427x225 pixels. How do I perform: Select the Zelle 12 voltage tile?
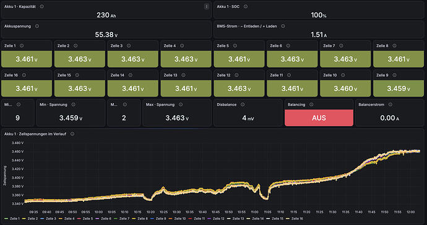239,88
